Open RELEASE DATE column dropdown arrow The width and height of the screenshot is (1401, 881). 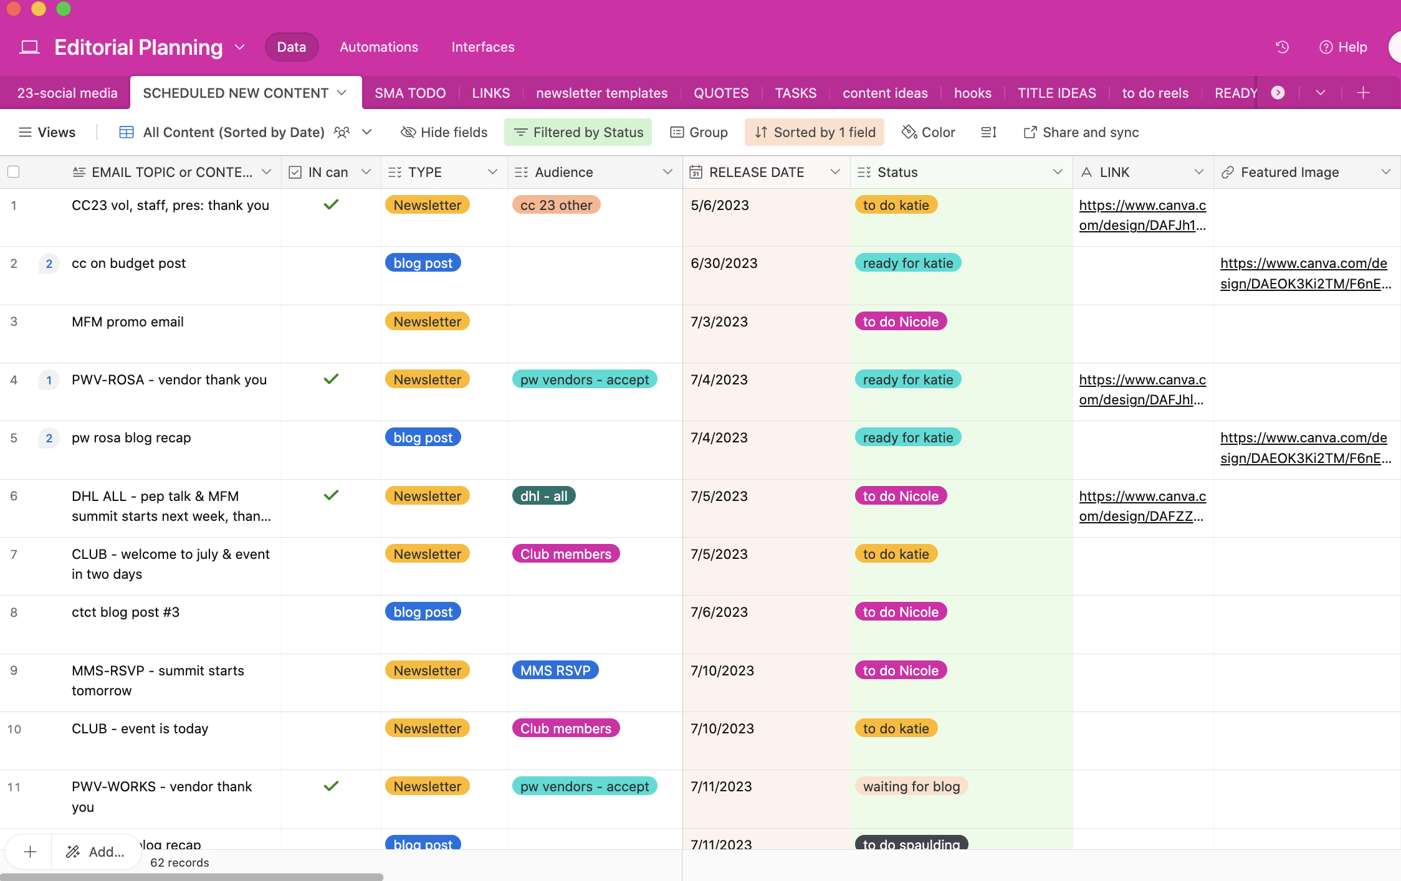click(x=835, y=172)
